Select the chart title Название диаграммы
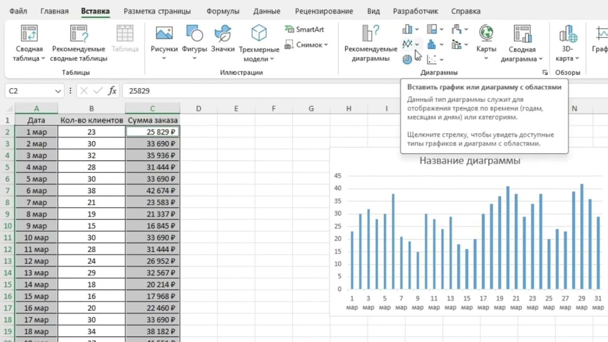 [470, 161]
